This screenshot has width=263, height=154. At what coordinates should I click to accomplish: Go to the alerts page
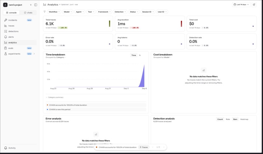pos(20,37)
